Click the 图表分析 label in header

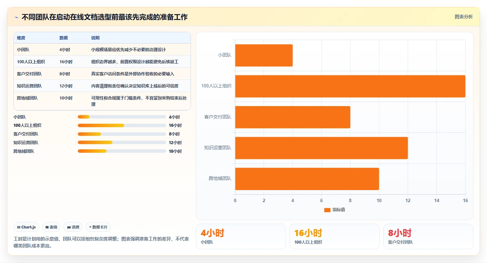pos(463,17)
